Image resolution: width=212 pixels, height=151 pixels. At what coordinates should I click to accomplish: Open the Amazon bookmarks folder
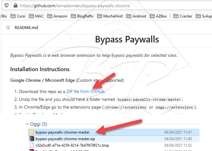click(x=57, y=16)
